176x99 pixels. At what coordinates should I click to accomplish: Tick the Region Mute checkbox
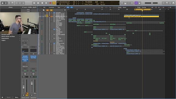pos(31,10)
